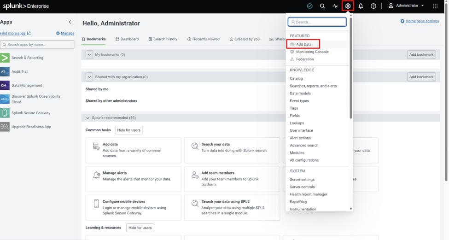Select Modules in settings menu
Image resolution: width=449 pixels, height=240 pixels.
coord(297,153)
